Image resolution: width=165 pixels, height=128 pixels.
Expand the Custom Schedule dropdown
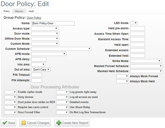61,49
